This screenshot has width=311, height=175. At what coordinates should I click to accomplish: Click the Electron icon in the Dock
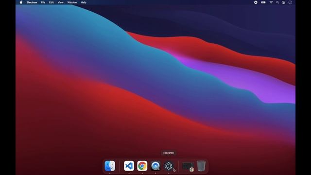click(169, 166)
